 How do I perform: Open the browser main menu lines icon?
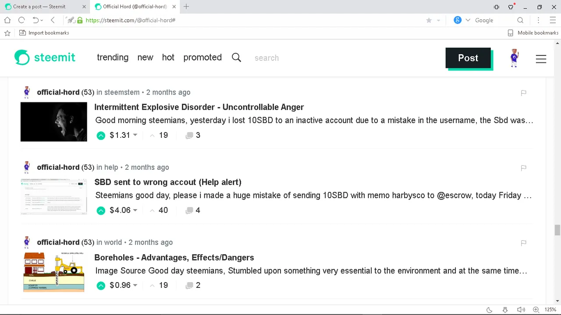553,20
